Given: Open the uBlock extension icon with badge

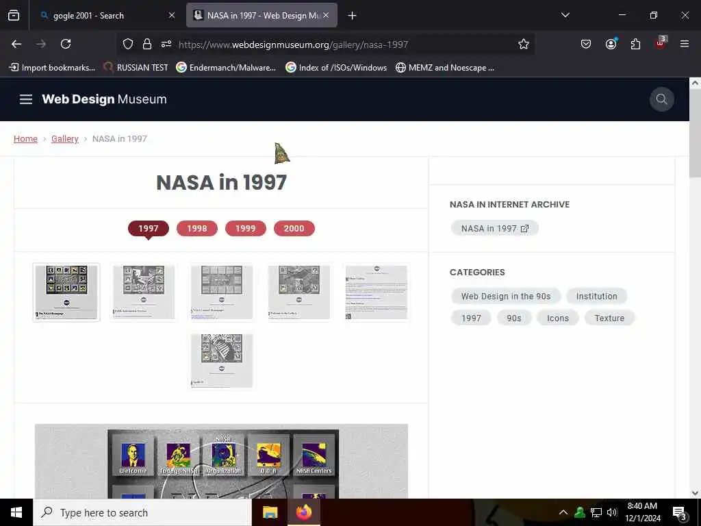Looking at the screenshot, I should (661, 43).
